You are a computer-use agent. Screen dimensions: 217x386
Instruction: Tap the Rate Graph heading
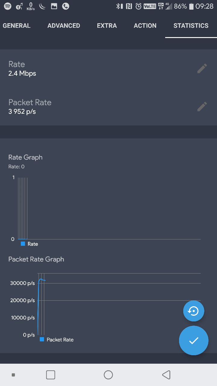point(25,157)
